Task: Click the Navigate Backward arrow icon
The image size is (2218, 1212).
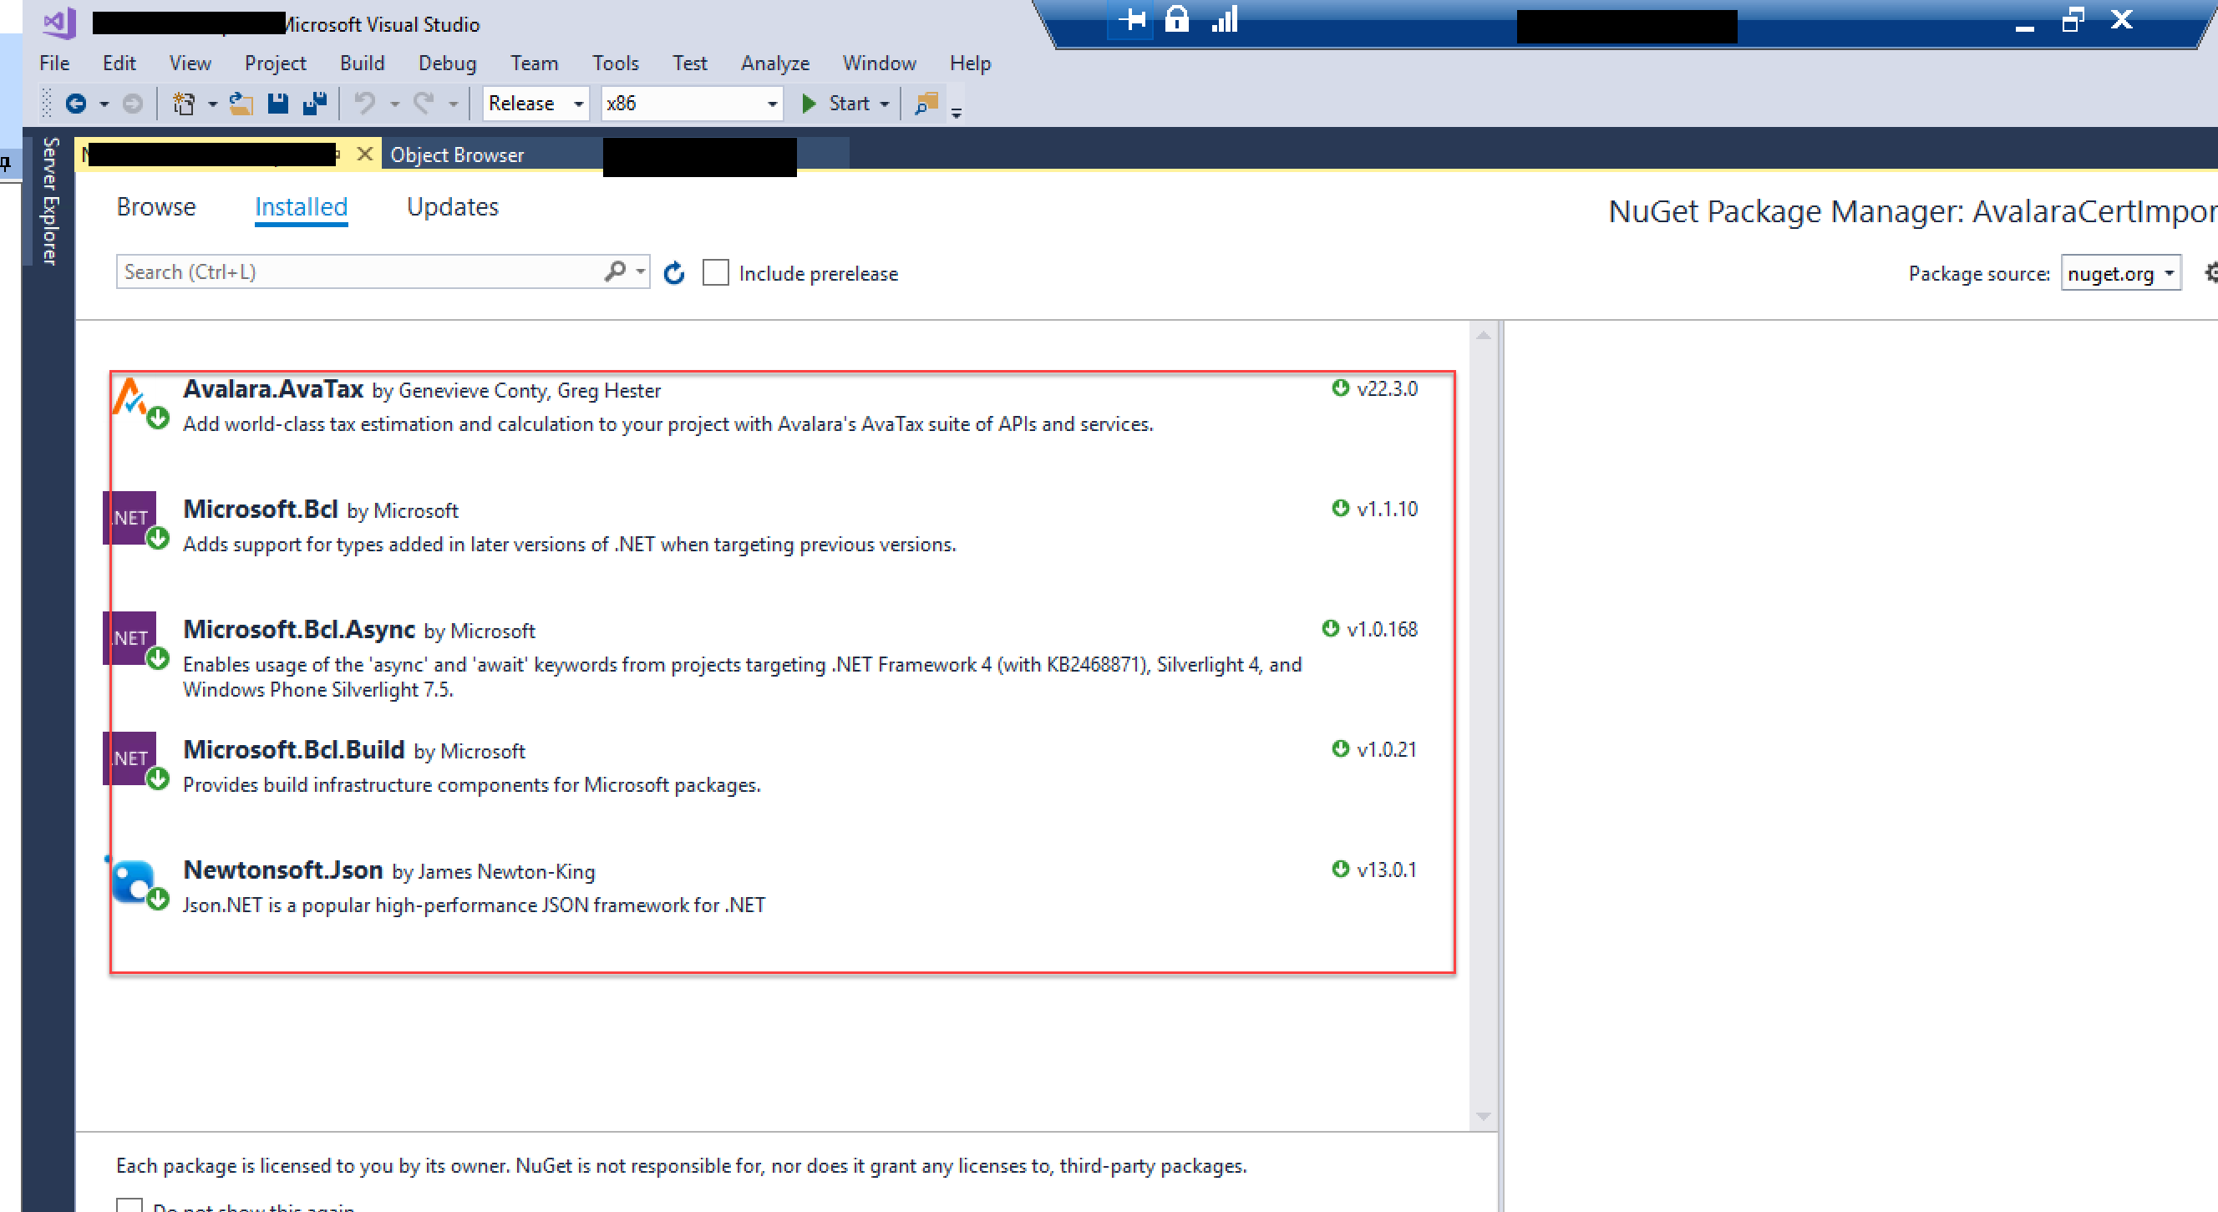Action: [76, 104]
